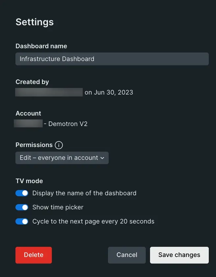The height and width of the screenshot is (277, 216).
Task: Open the Permissions dropdown
Action: [62, 158]
